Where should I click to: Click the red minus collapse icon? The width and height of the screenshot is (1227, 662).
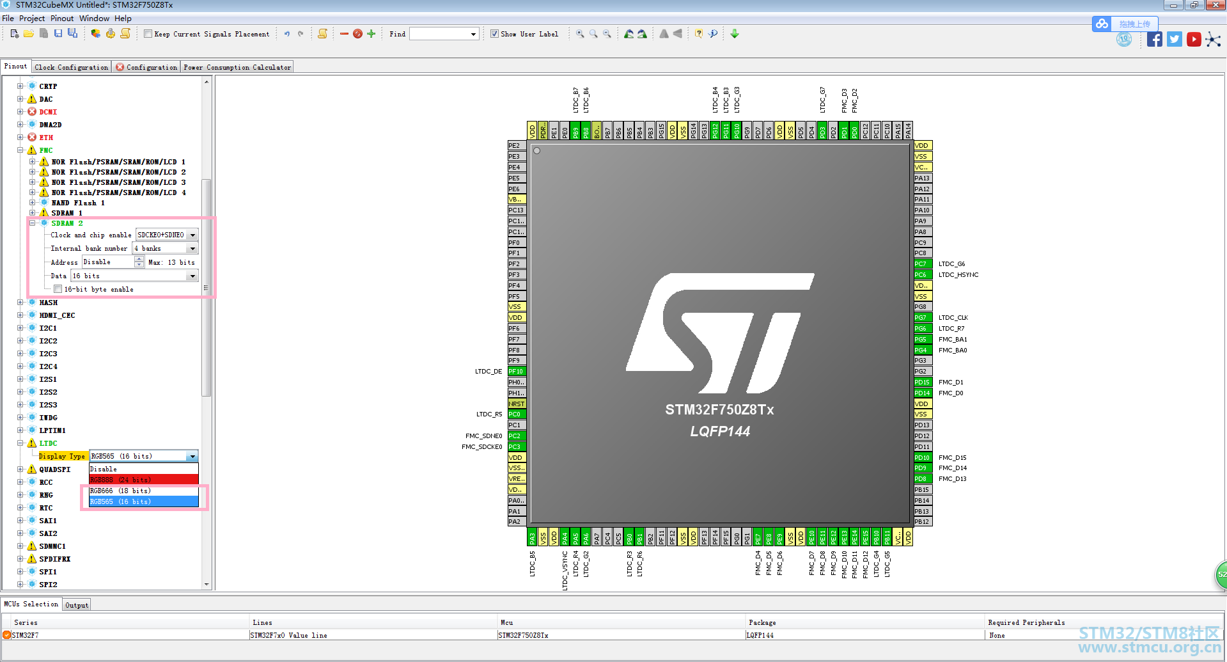coord(344,34)
